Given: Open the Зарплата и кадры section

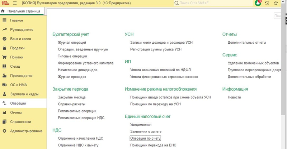Looking at the screenshot, I should 23,94.
